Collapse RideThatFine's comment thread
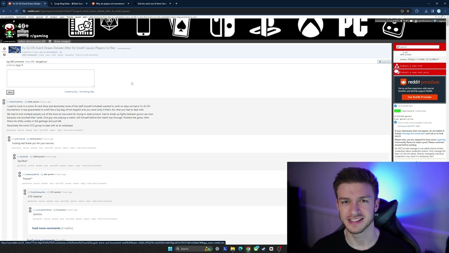Viewport: 449px width, 253px height. 8,102
